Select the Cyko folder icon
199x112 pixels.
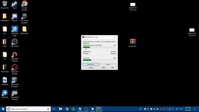[5, 43]
